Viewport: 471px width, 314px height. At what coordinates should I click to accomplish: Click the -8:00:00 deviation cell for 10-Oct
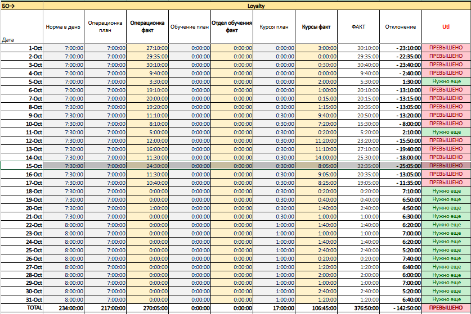pos(401,124)
